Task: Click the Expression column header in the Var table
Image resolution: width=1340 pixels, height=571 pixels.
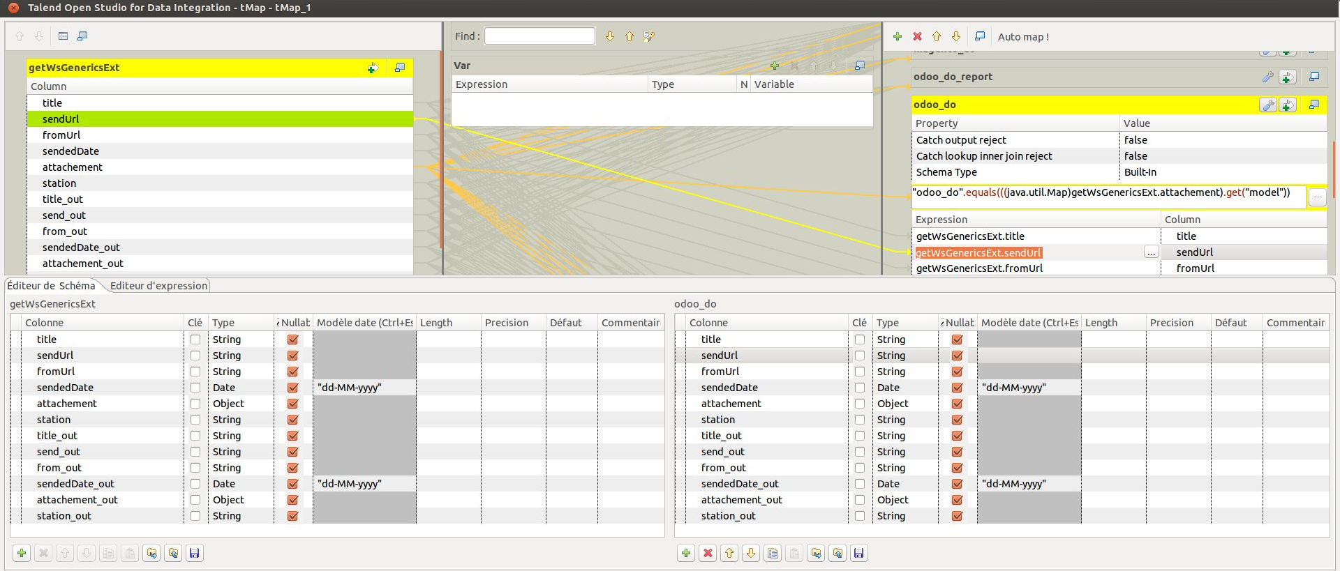Action: (549, 84)
